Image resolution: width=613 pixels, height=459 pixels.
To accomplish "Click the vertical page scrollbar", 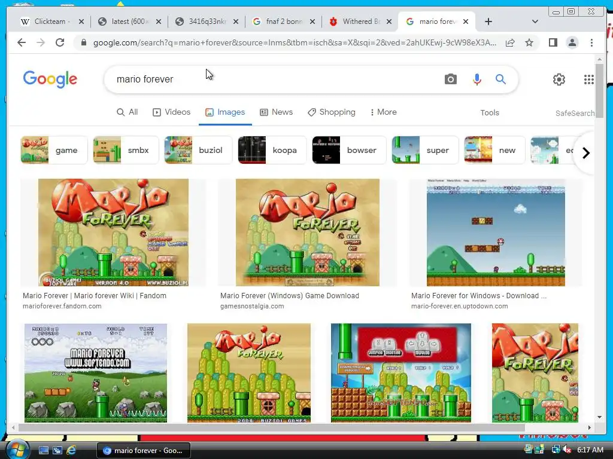I will tap(600, 90).
